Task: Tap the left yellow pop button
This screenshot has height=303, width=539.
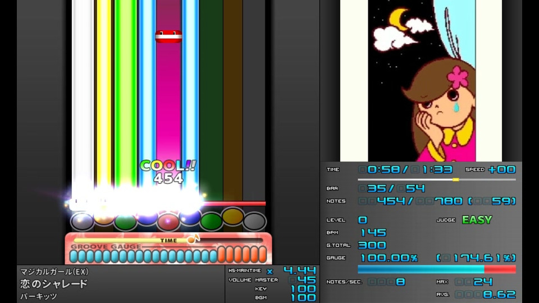Action: [x=104, y=218]
